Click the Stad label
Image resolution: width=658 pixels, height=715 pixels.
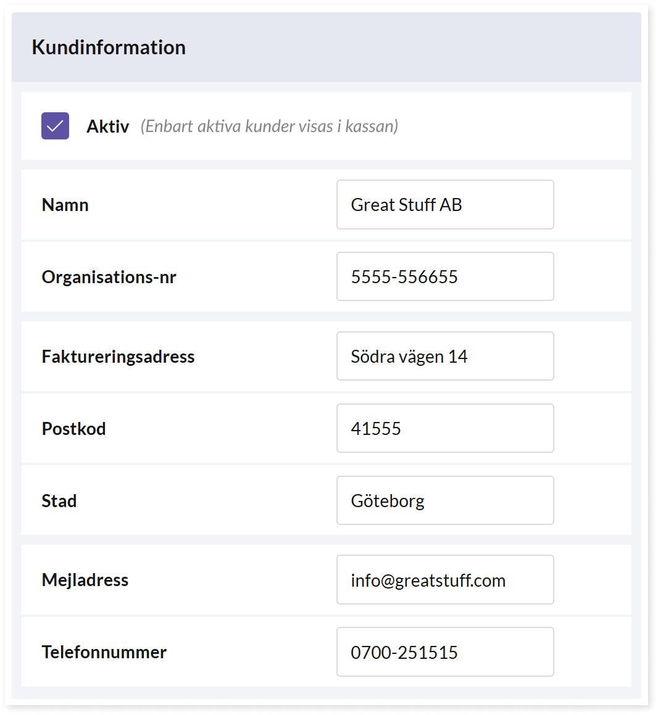59,501
